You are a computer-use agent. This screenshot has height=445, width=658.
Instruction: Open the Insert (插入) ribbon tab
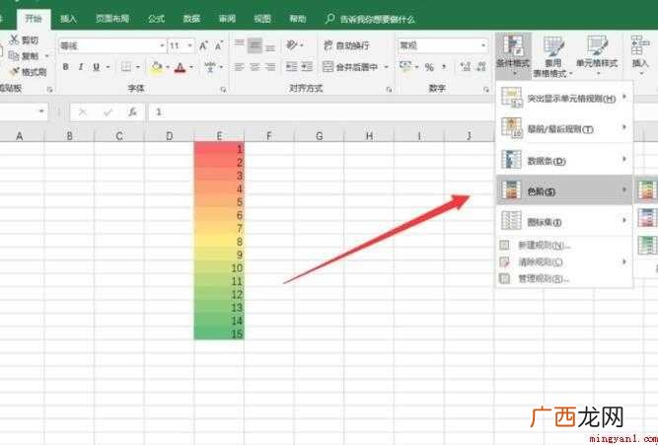(x=68, y=19)
